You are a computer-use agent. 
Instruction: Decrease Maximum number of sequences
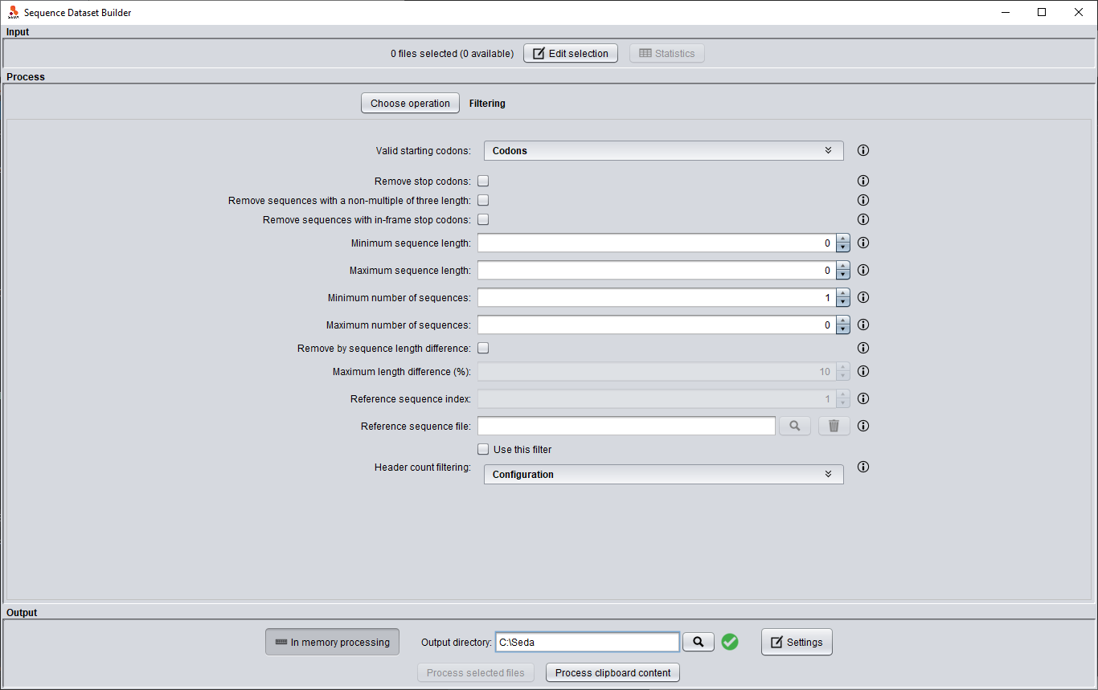click(842, 329)
